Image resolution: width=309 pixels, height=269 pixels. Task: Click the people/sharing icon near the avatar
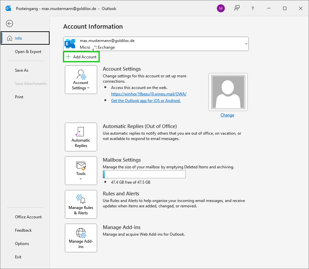tap(236, 8)
